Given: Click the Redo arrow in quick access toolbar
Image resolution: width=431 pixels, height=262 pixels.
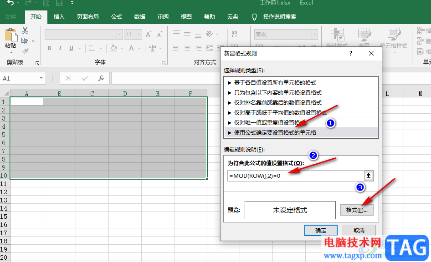Looking at the screenshot, I should pyautogui.click(x=28, y=3).
